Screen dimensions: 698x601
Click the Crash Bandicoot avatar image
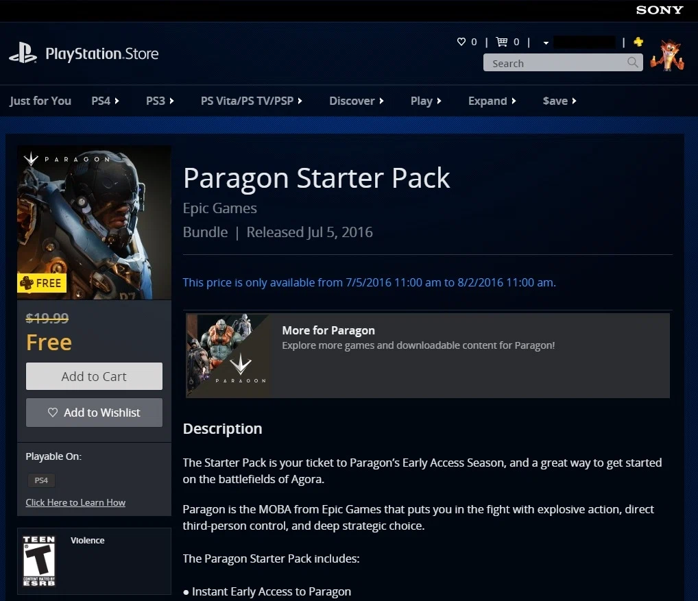pos(667,55)
